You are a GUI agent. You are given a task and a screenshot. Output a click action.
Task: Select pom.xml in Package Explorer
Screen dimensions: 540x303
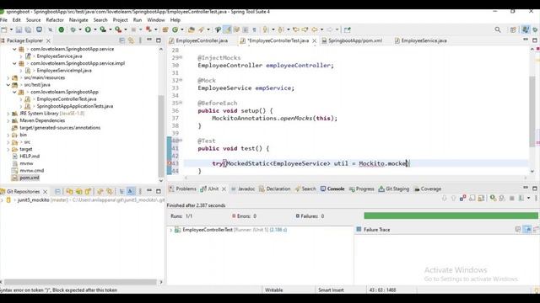[x=30, y=178]
